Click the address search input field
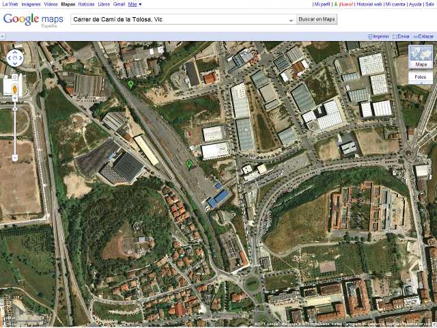 (x=180, y=20)
